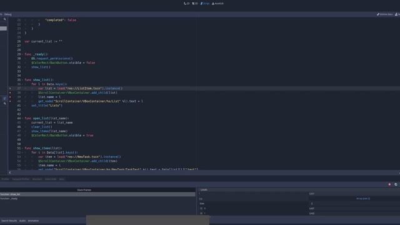The image size is (400, 225).
Task: Toggle the breakpoint on line 39
Action: pos(10,97)
